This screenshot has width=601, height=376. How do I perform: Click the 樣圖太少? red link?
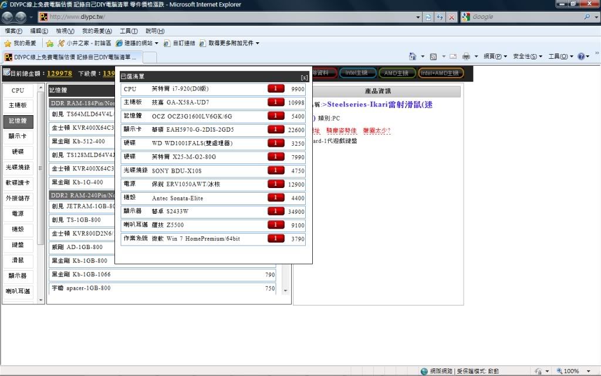[377, 130]
